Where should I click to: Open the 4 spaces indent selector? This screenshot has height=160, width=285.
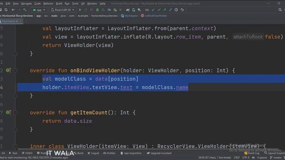tap(262, 158)
